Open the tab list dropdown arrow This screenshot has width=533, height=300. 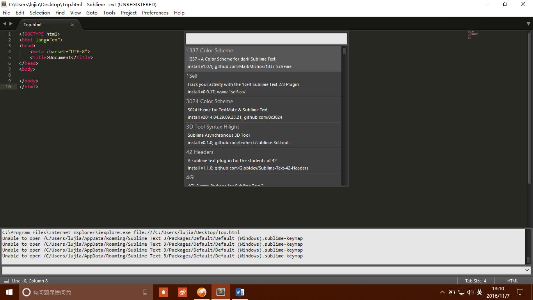528,24
